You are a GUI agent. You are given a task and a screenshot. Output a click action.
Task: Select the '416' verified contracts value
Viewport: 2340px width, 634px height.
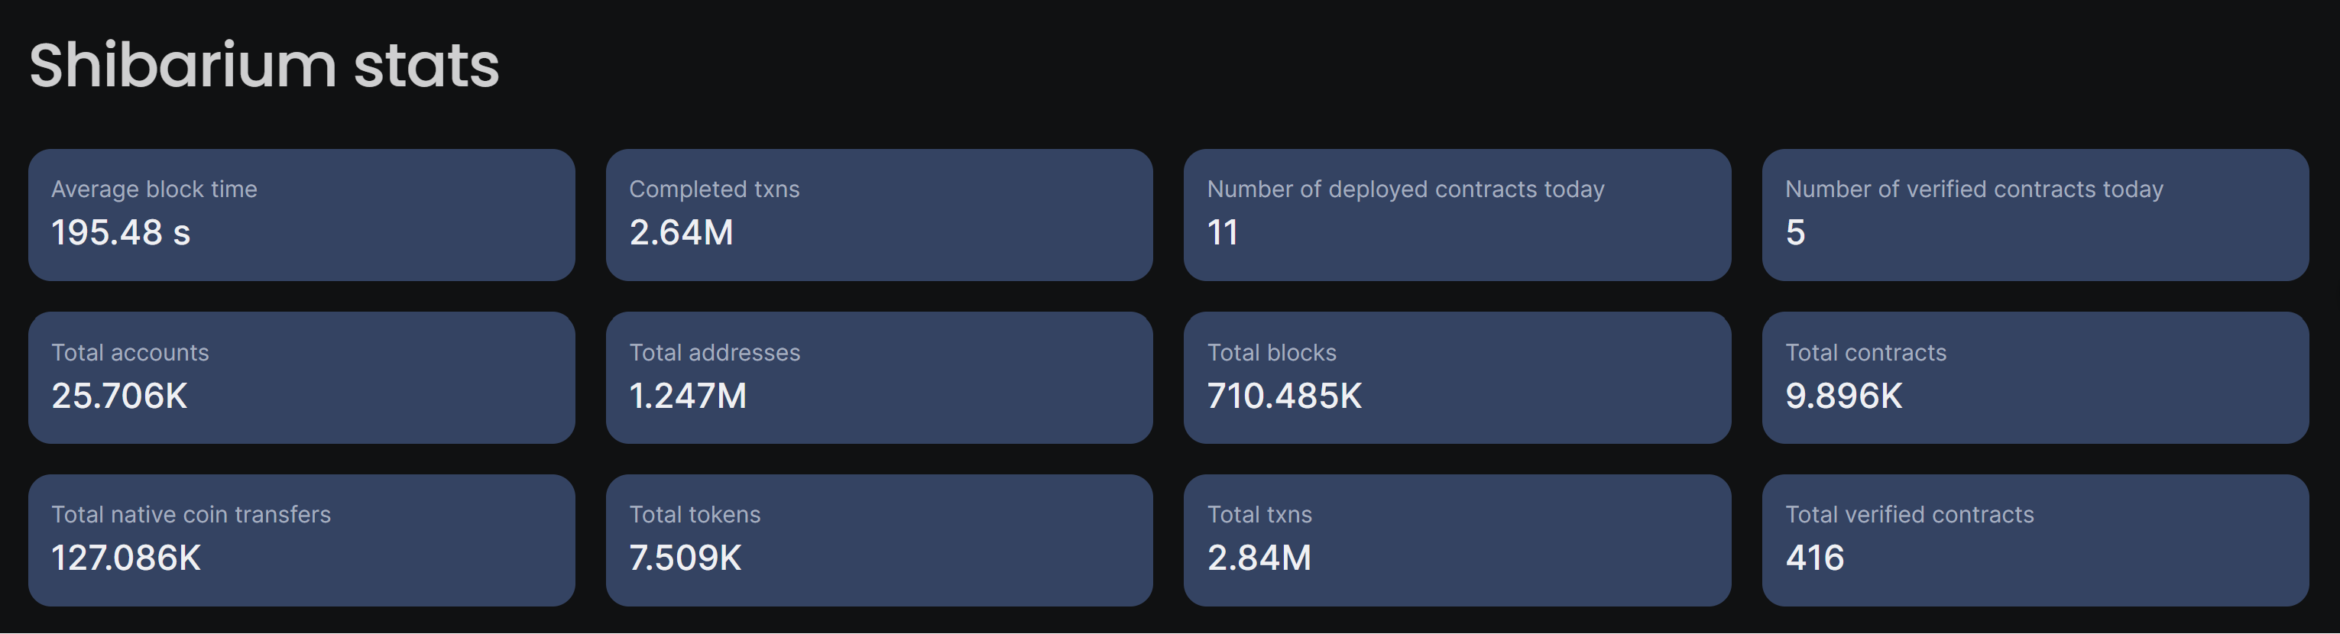[1815, 558]
